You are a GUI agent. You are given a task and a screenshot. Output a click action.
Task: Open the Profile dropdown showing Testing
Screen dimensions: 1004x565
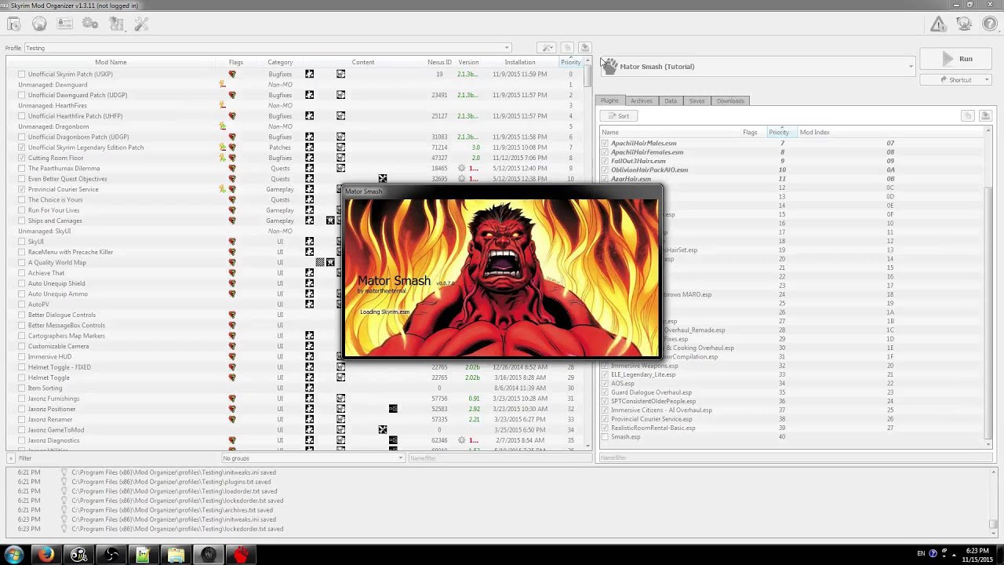point(267,48)
